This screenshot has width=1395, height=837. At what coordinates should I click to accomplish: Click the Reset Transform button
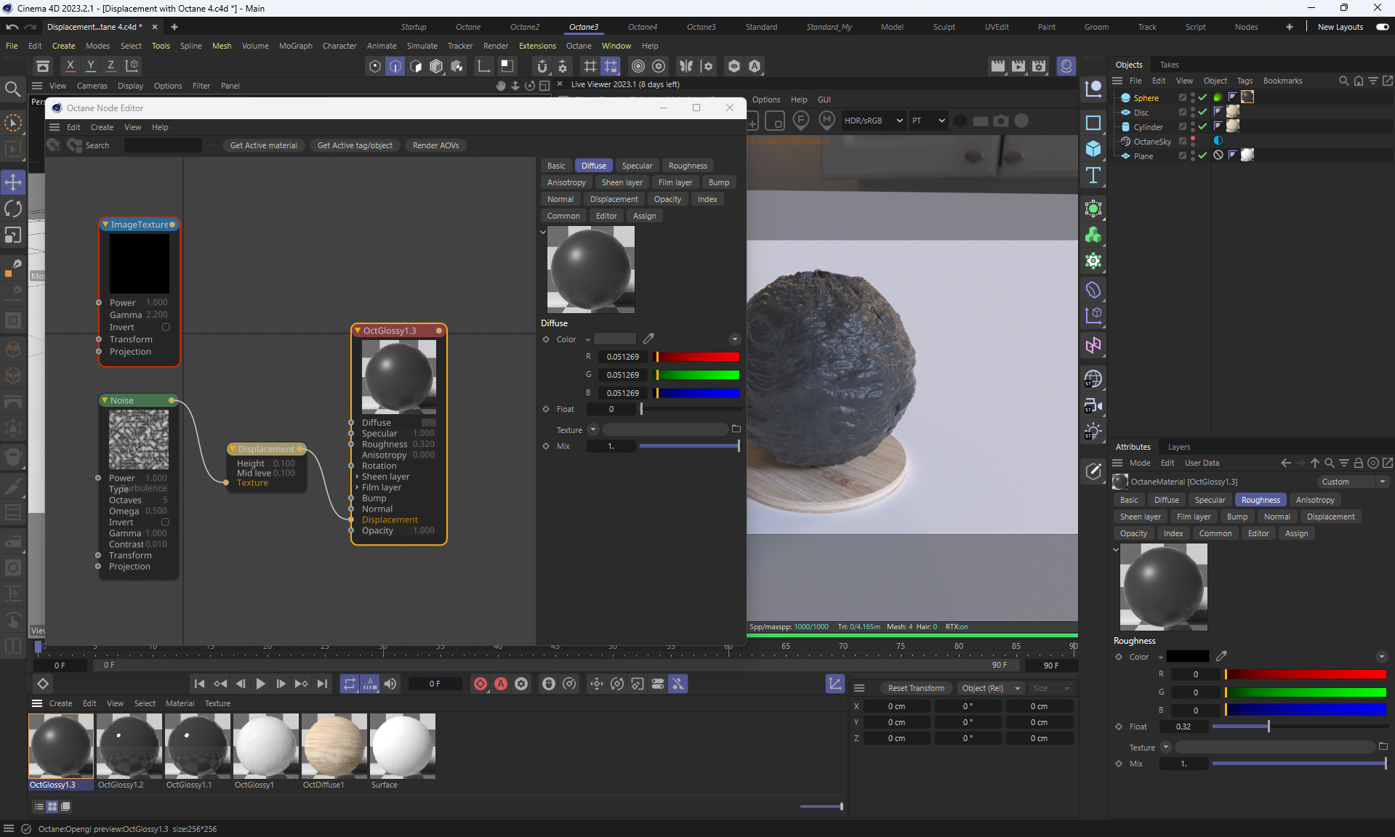click(x=916, y=688)
